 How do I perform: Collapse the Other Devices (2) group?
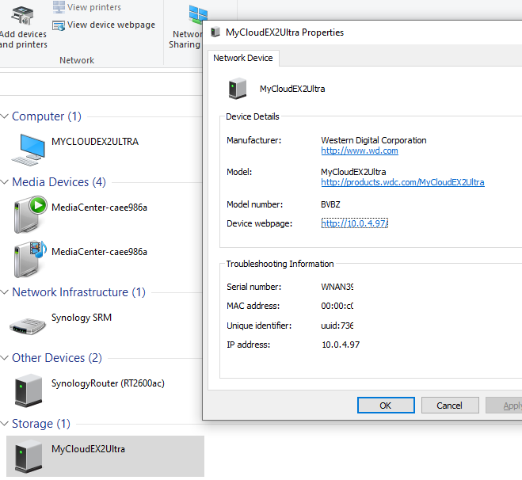click(x=4, y=358)
